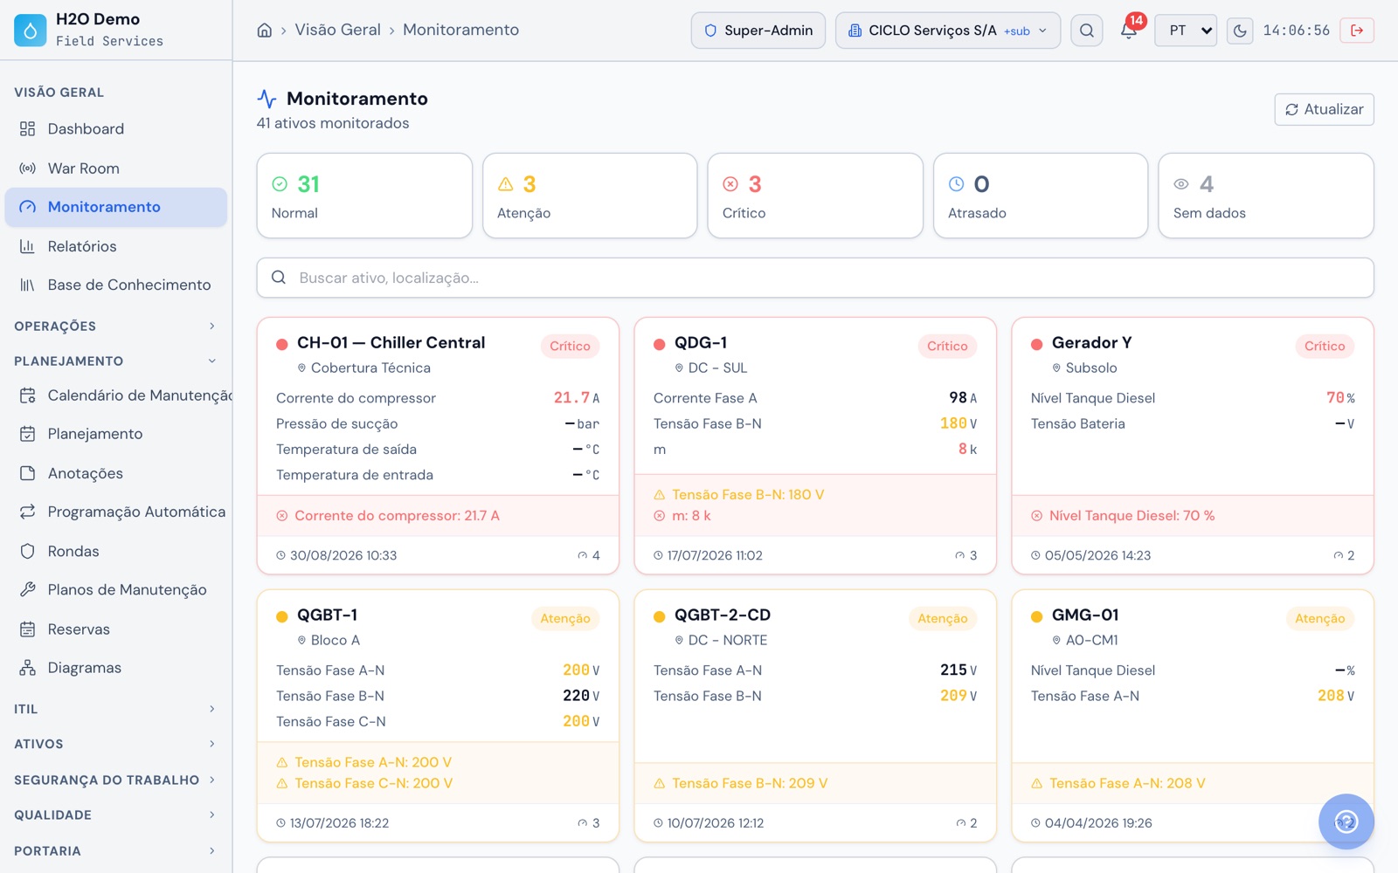Click the Dashboard grid icon

point(28,129)
